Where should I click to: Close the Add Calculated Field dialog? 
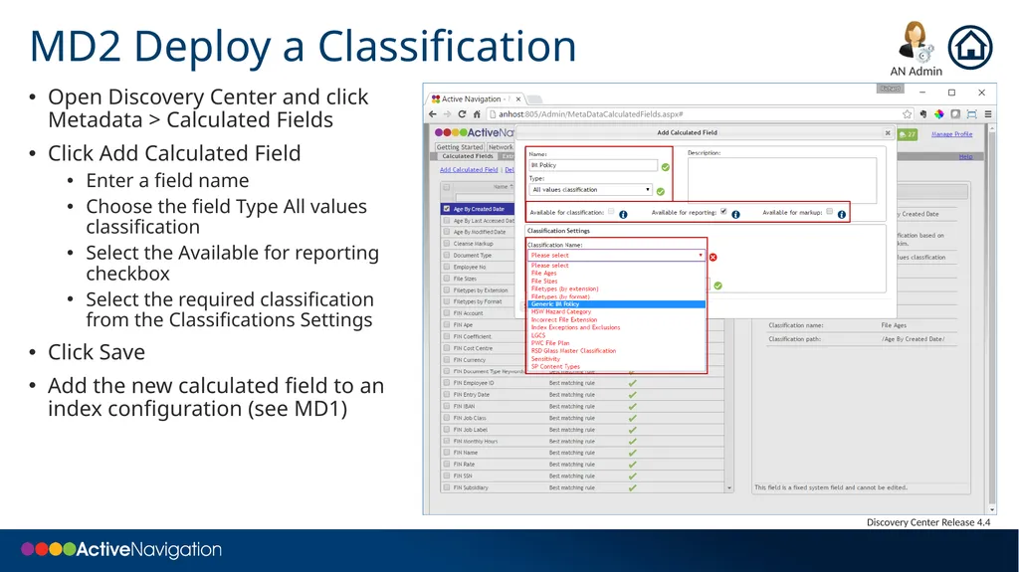click(x=888, y=132)
